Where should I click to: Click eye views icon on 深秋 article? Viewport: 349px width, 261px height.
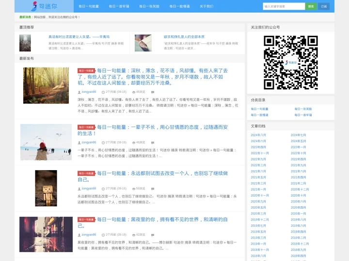[134, 92]
